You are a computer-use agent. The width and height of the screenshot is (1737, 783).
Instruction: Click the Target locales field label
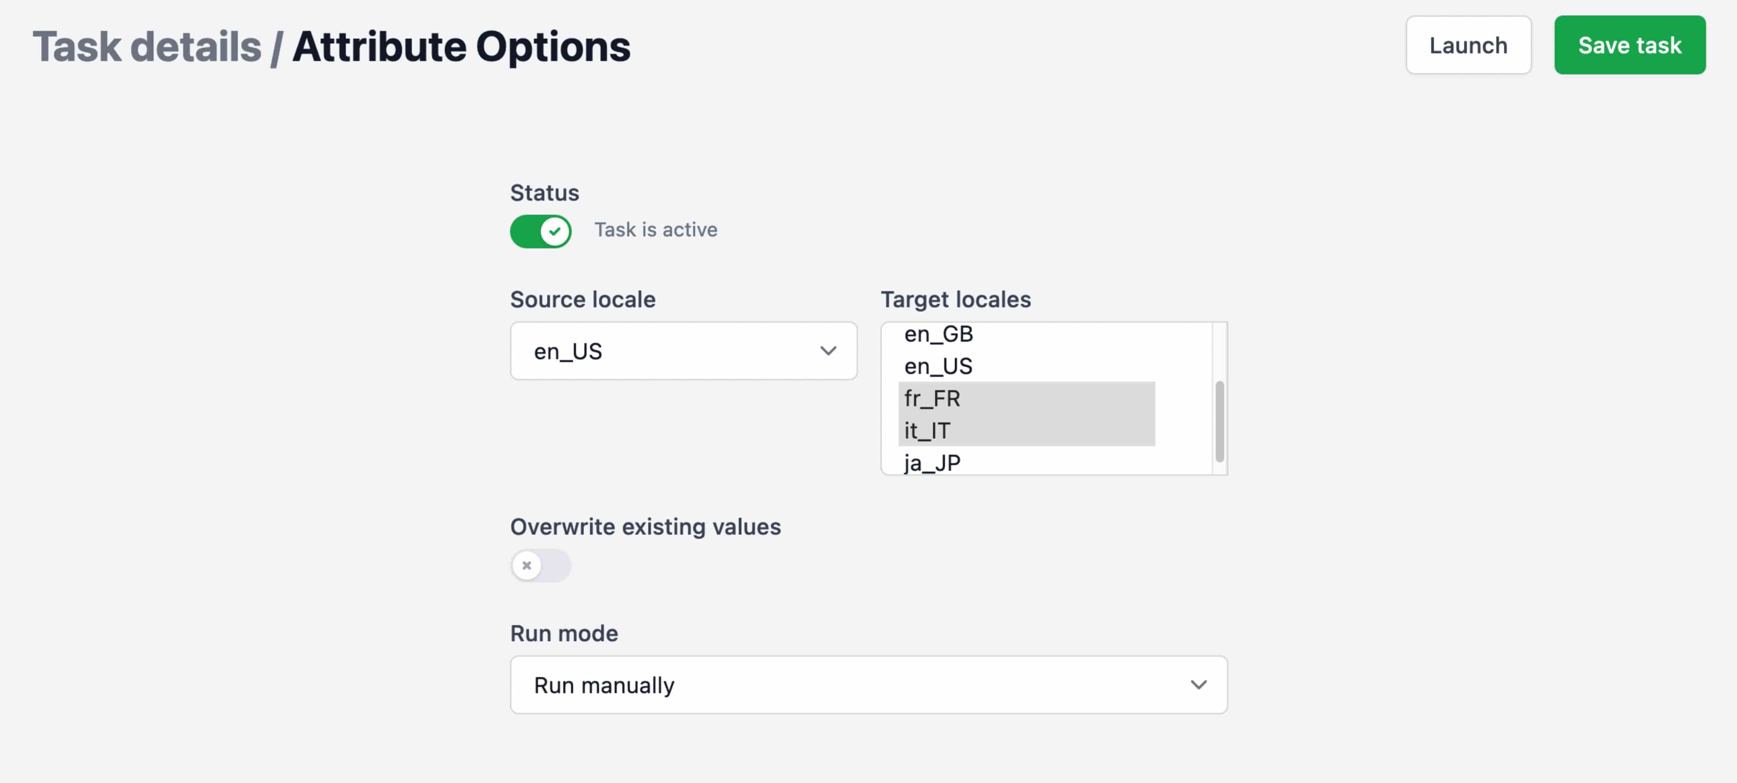pyautogui.click(x=955, y=300)
